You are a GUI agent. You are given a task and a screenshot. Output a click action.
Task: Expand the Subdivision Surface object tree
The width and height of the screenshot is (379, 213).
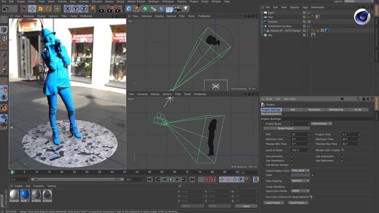click(262, 26)
